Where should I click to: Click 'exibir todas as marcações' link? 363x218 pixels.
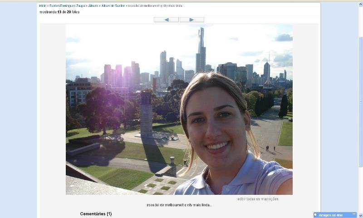tap(258, 199)
